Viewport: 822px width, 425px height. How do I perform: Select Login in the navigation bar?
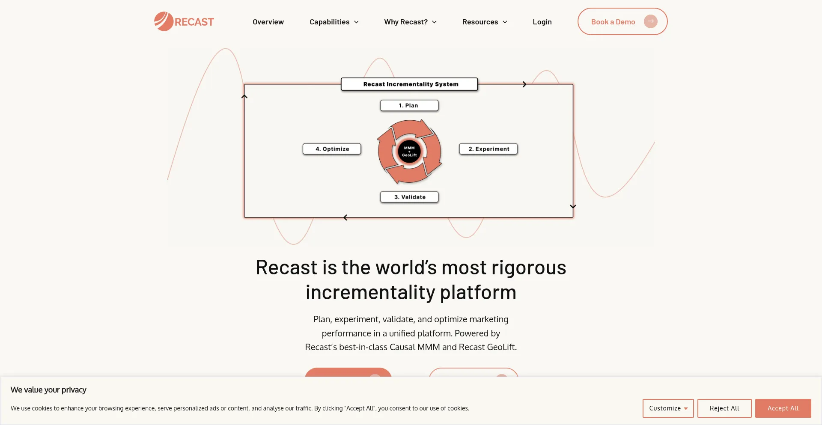(x=542, y=21)
